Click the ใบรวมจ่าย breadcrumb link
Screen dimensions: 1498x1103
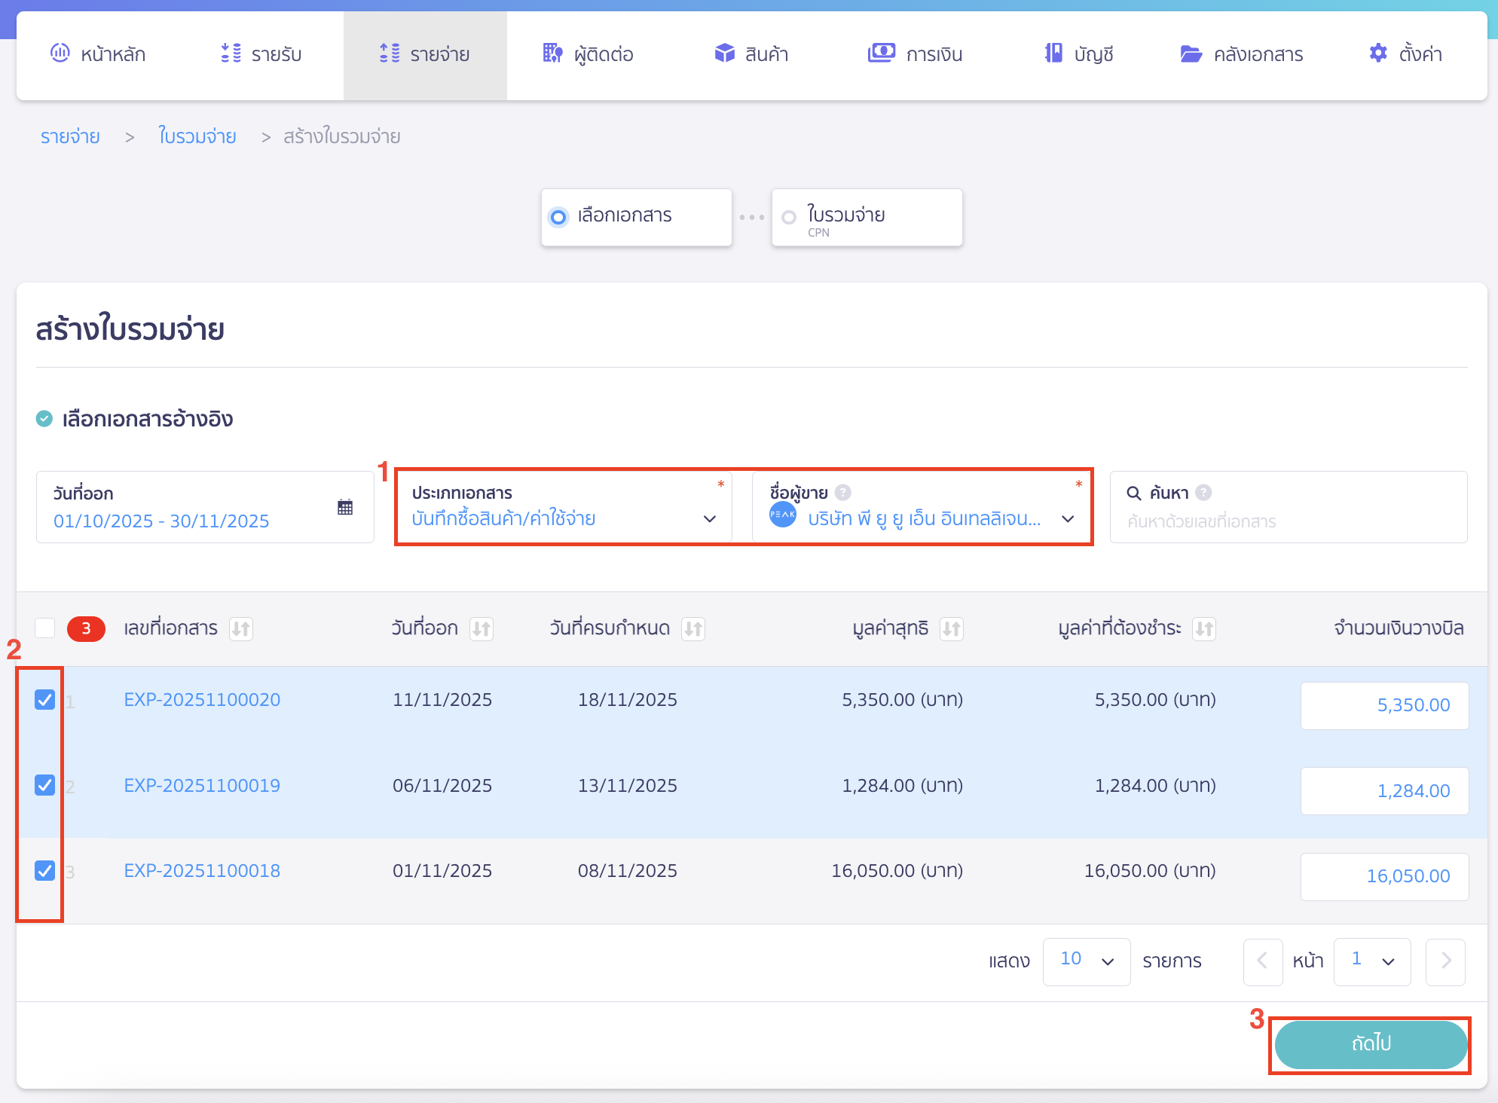[197, 136]
